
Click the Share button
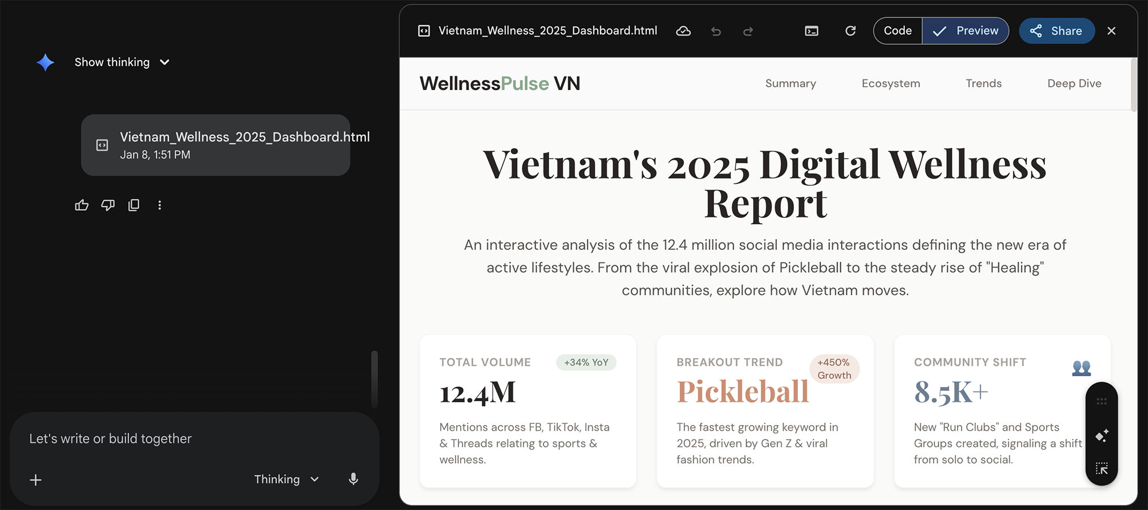[1056, 31]
